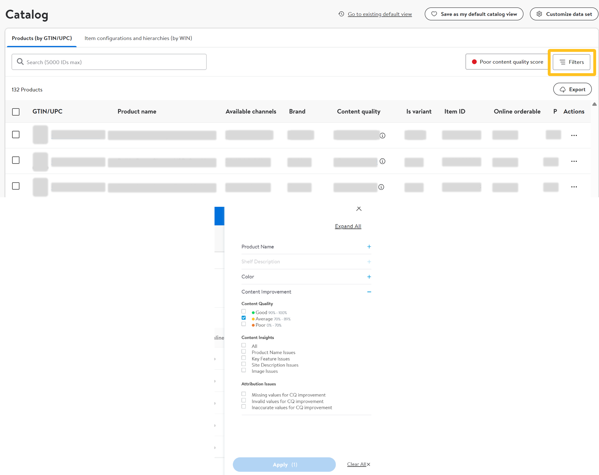Click the history clock icon beside default view link
599x475 pixels.
[341, 14]
